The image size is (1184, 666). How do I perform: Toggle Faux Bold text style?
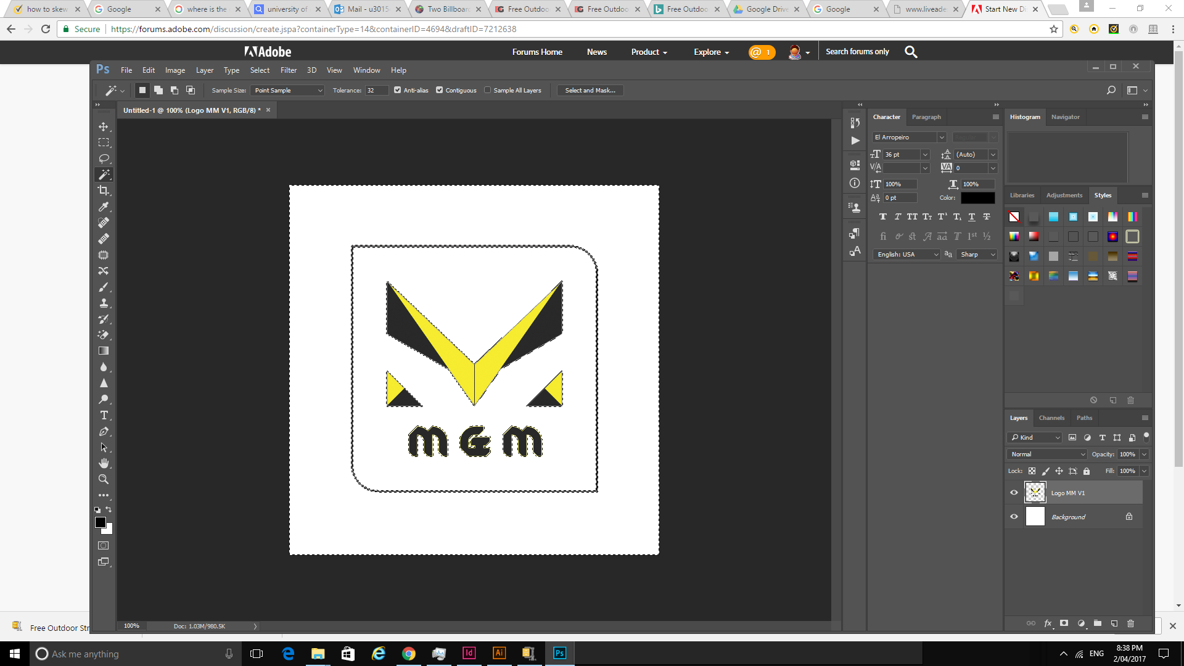[883, 216]
